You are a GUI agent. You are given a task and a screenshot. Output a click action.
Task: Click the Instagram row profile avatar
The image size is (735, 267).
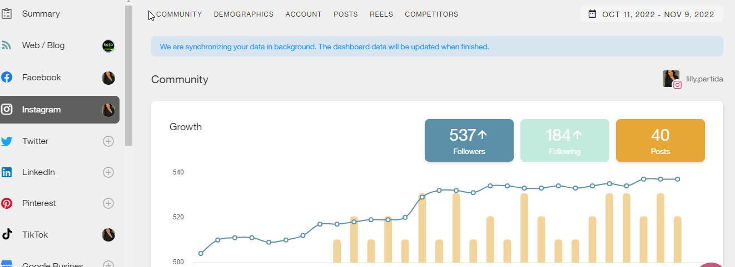click(x=108, y=110)
